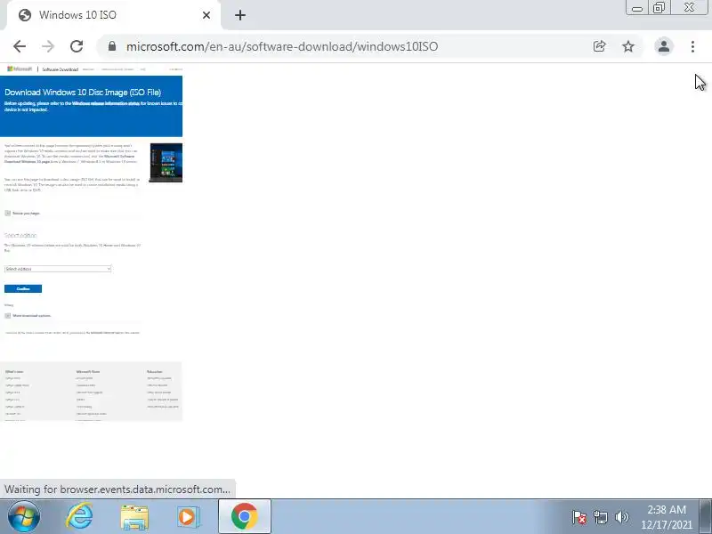Click the Select edition section heading
The width and height of the screenshot is (712, 534).
[20, 235]
